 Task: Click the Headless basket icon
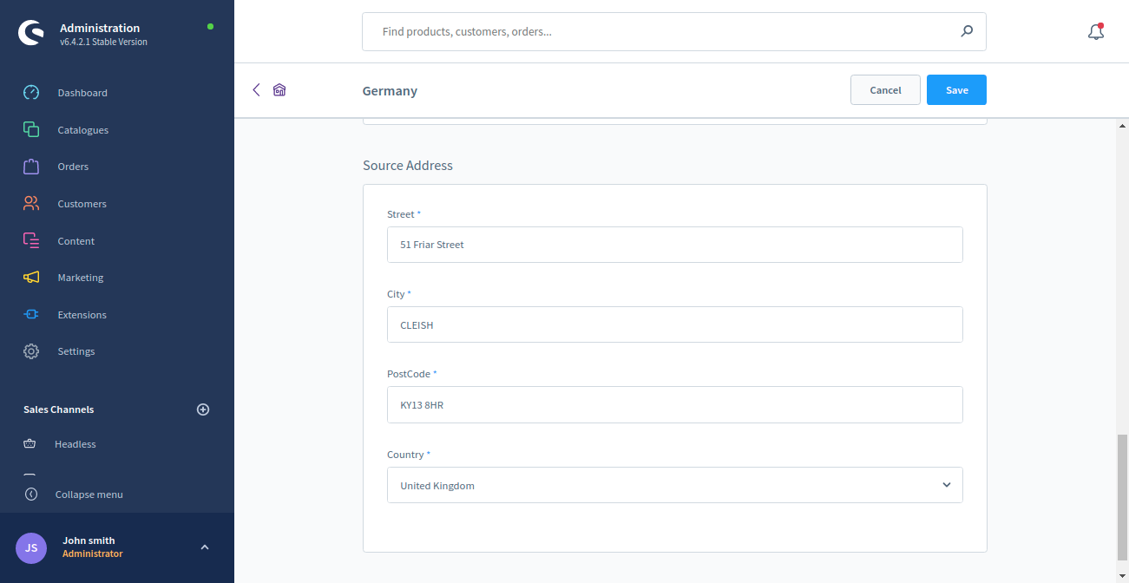(x=30, y=444)
